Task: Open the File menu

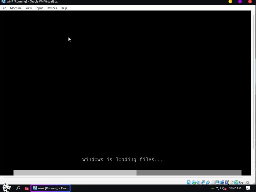Action: (4, 8)
